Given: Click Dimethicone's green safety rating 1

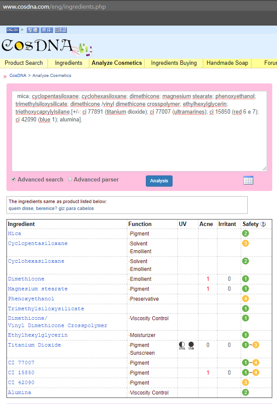Looking at the screenshot, I should (246, 279).
